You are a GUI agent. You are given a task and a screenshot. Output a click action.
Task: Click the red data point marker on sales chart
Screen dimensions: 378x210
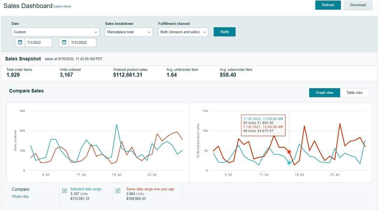289,152
